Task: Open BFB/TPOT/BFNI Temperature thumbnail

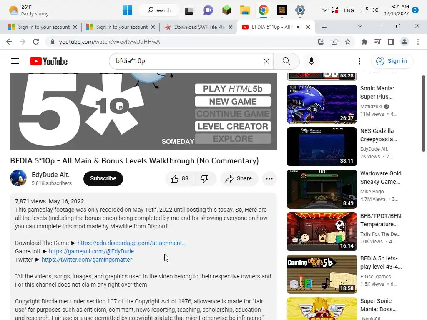Action: pyautogui.click(x=322, y=231)
